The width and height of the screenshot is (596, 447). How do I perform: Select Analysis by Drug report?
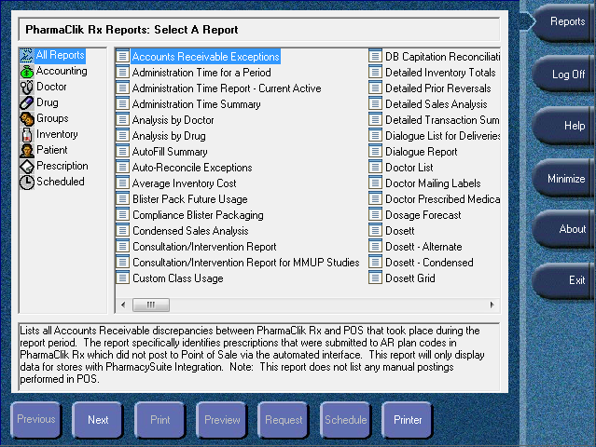click(169, 136)
